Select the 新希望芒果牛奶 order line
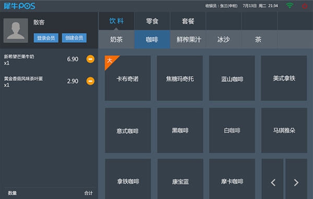This screenshot has height=199, width=313. point(49,59)
